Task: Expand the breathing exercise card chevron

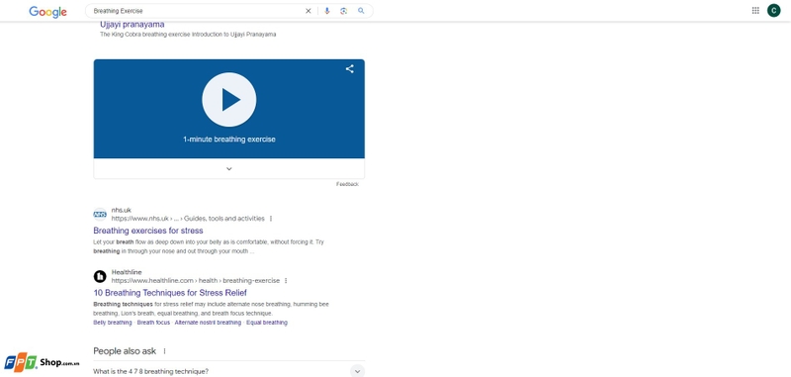Action: click(x=229, y=168)
